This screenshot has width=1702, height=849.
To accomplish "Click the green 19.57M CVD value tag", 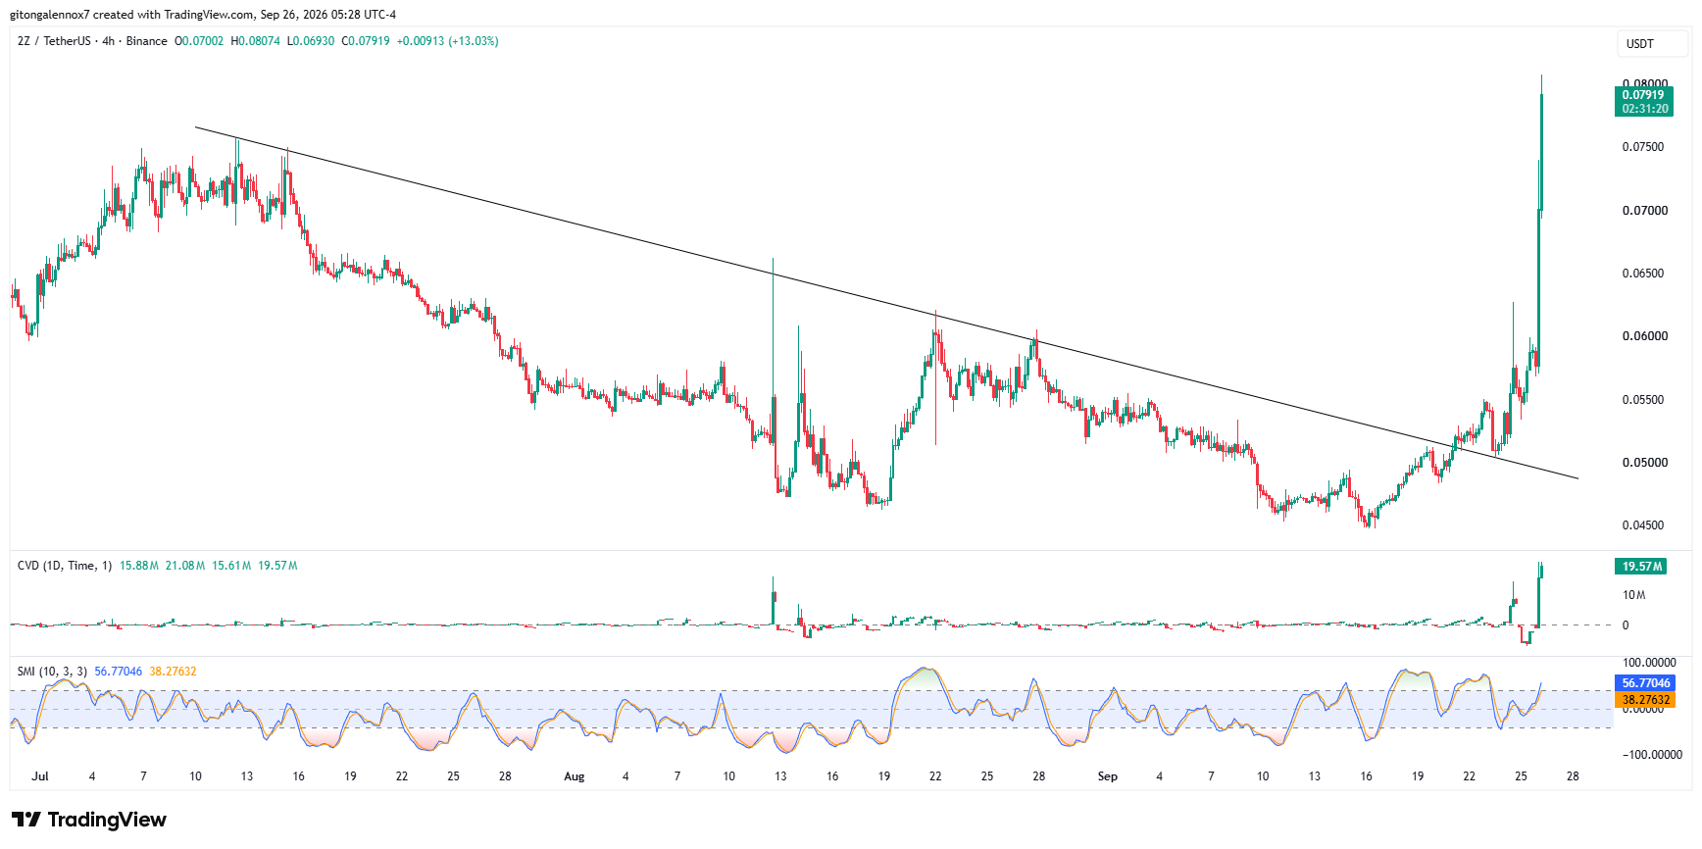I will pyautogui.click(x=1642, y=567).
